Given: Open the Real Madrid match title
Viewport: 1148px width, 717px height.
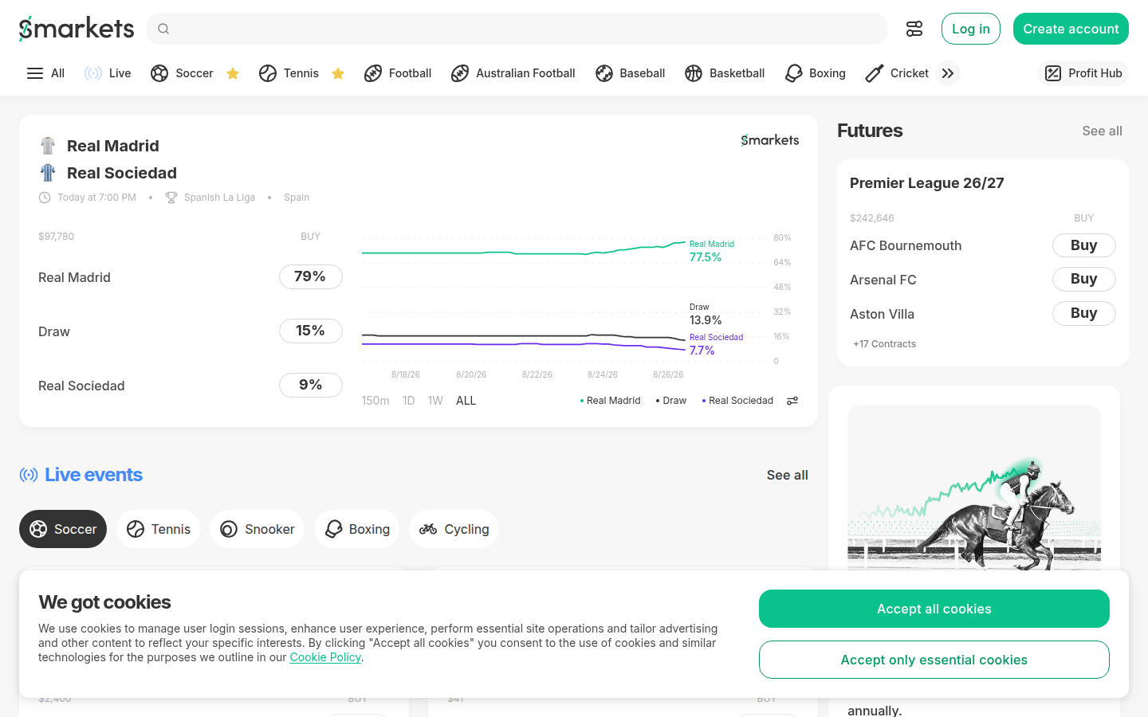Looking at the screenshot, I should 113,146.
